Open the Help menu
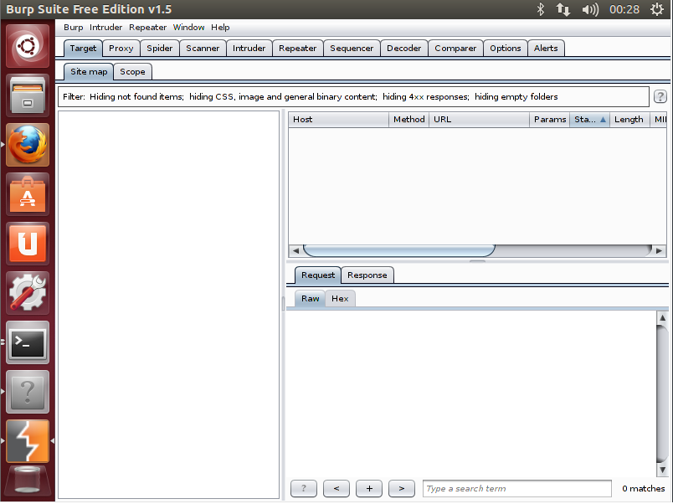 (220, 28)
